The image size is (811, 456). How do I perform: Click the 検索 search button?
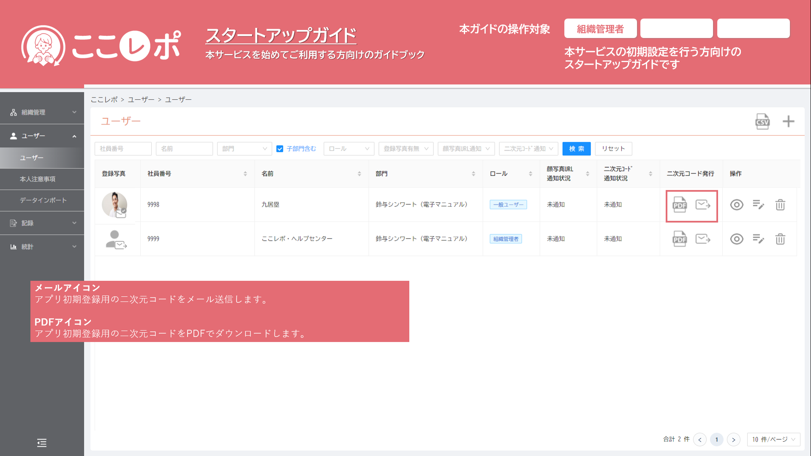(576, 149)
